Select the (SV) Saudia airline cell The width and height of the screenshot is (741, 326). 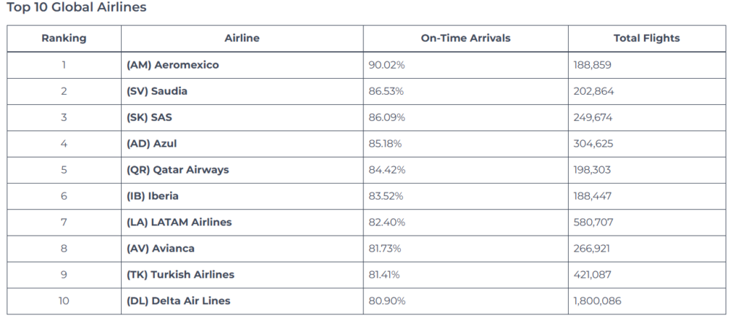157,91
